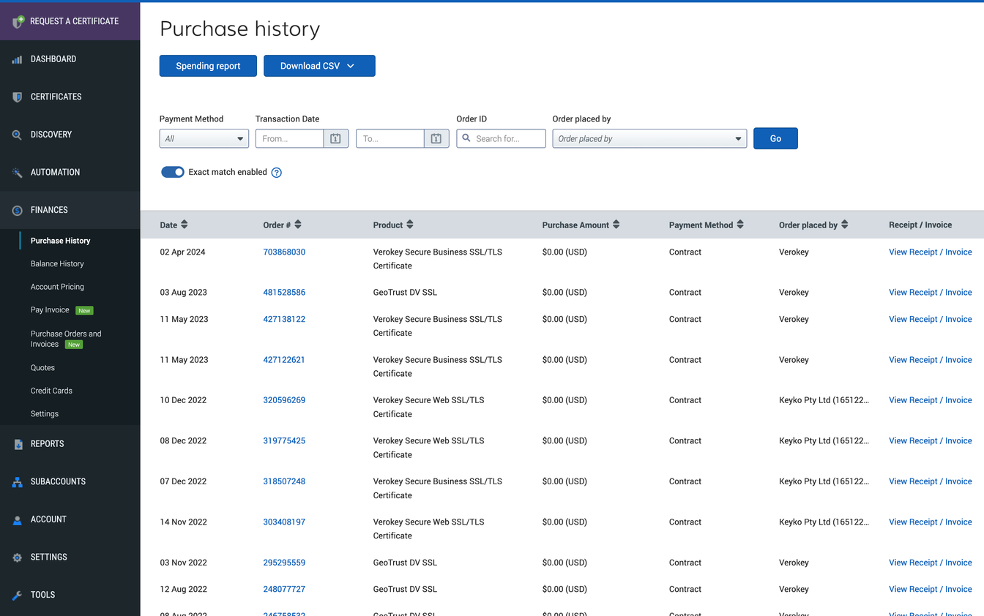Open the Download CSV dropdown

[x=319, y=66]
